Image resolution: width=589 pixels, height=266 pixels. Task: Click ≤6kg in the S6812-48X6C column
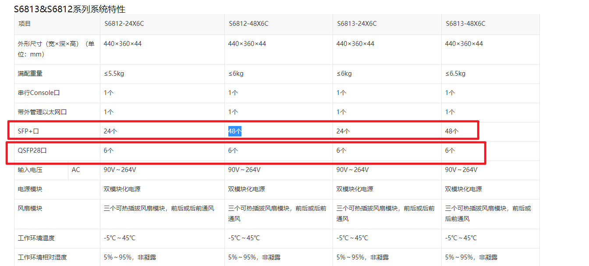click(x=236, y=73)
